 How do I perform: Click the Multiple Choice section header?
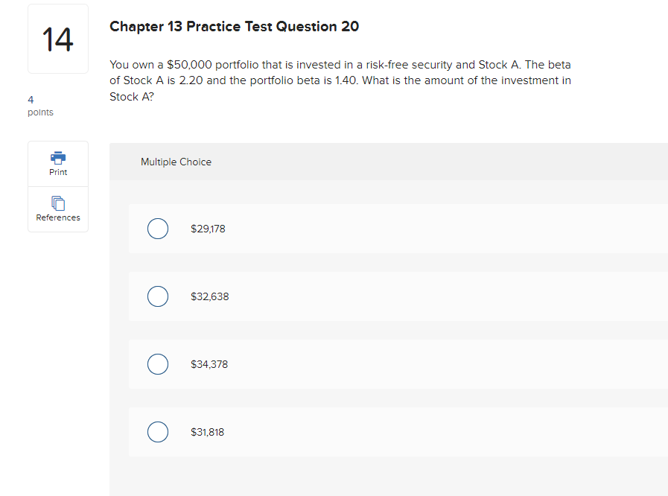pyautogui.click(x=176, y=162)
